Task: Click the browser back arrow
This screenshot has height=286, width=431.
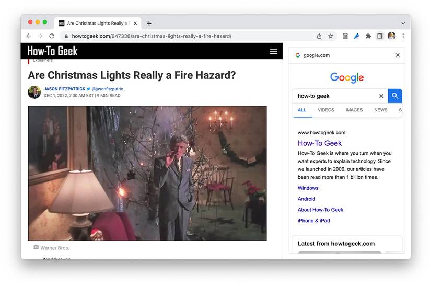Action: click(29, 36)
